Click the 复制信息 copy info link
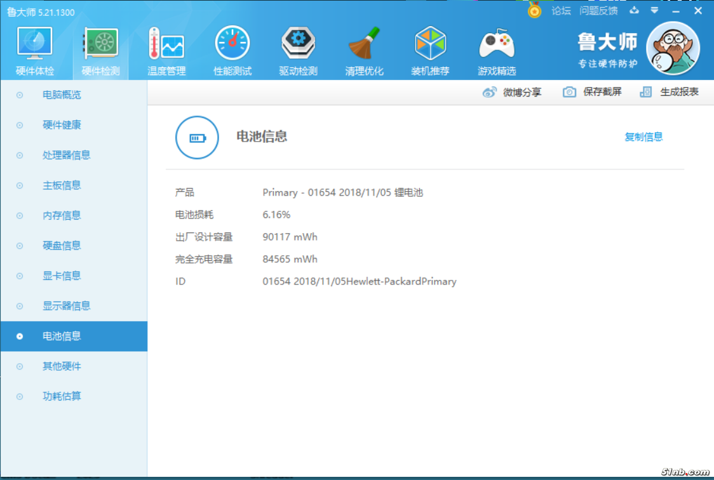 [x=643, y=137]
